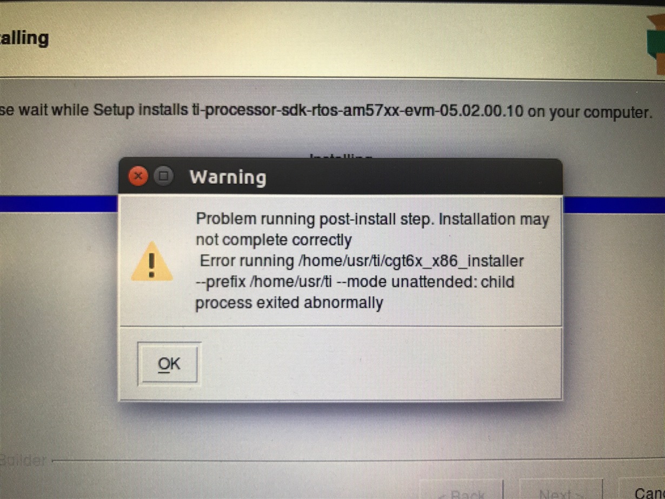The width and height of the screenshot is (665, 499).
Task: Click 'process exited abnormally' text
Action: (x=289, y=303)
